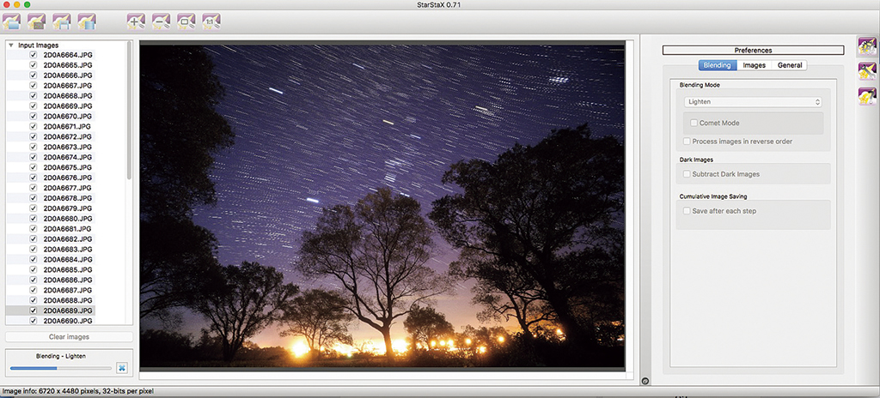
Task: Click the Clear images button
Action: pos(69,337)
